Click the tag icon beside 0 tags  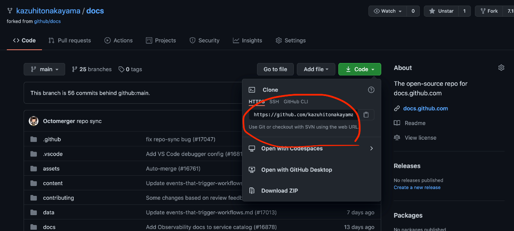point(122,69)
